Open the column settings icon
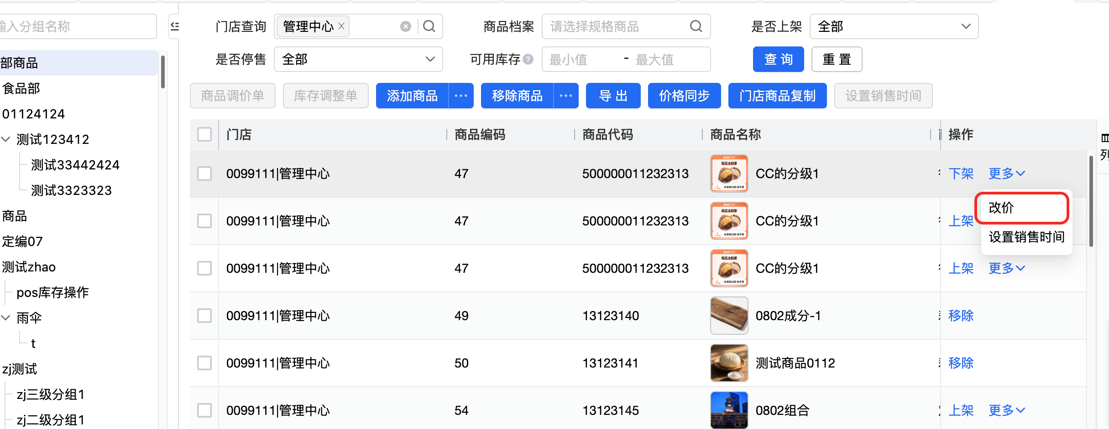Screen dimensions: 1109x429 tap(1104, 138)
